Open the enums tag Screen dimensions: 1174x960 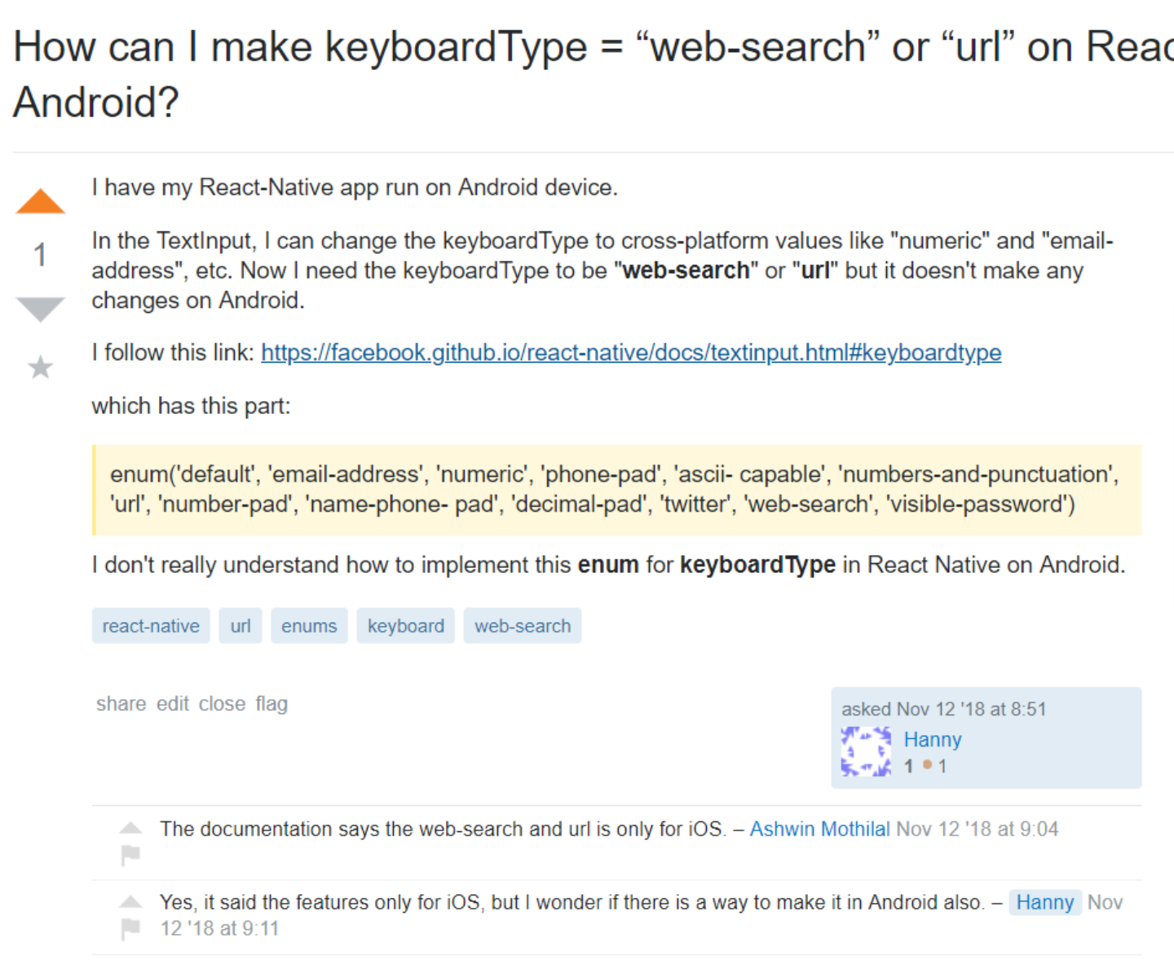309,626
